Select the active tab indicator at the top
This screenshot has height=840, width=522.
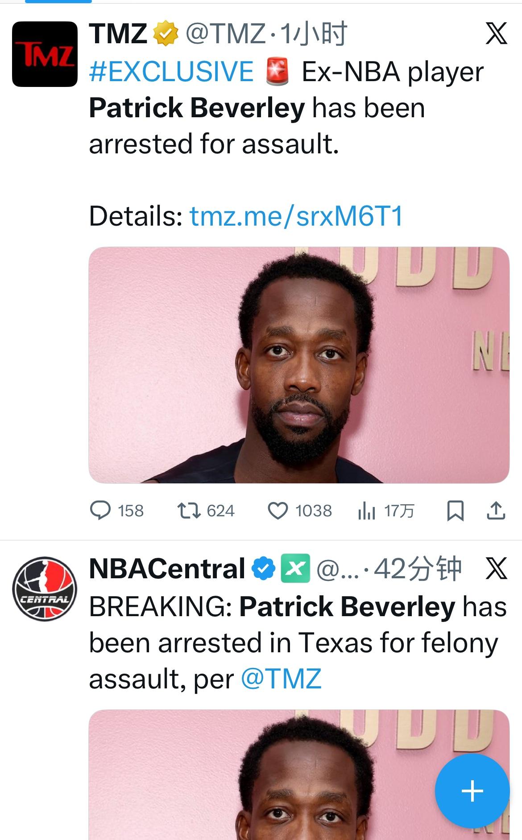click(x=58, y=2)
